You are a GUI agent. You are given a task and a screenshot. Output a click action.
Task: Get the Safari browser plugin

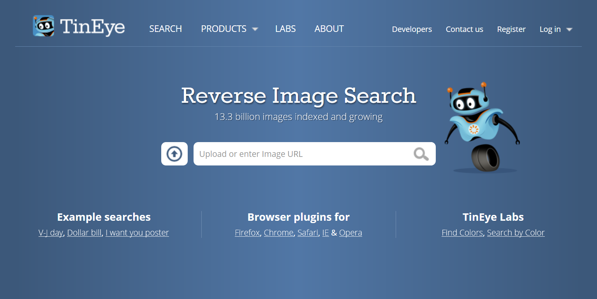click(x=308, y=233)
